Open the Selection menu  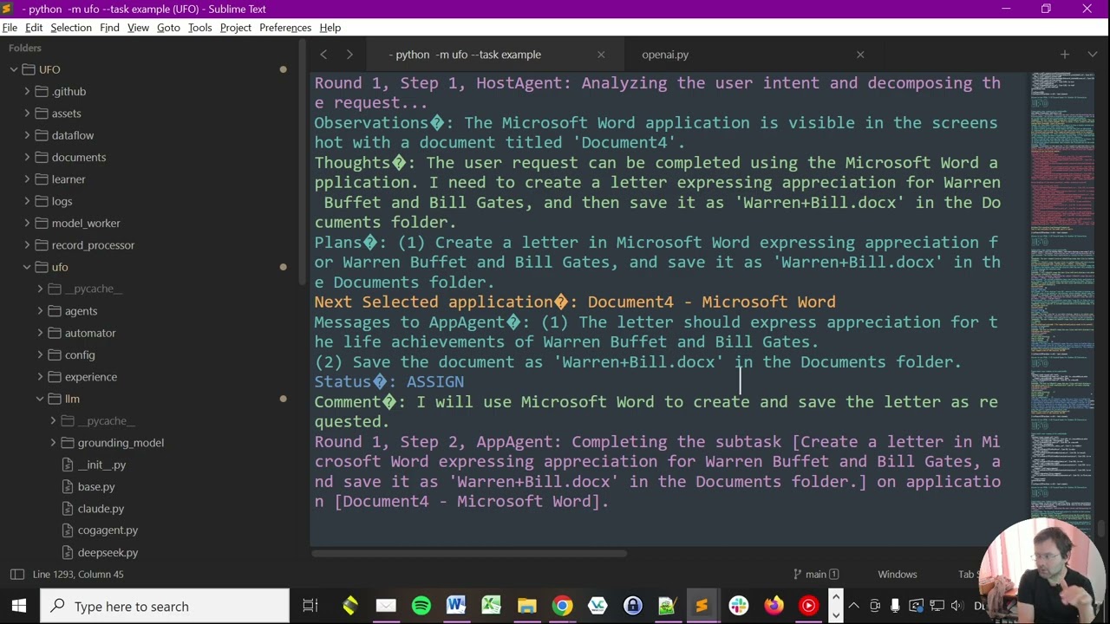71,28
